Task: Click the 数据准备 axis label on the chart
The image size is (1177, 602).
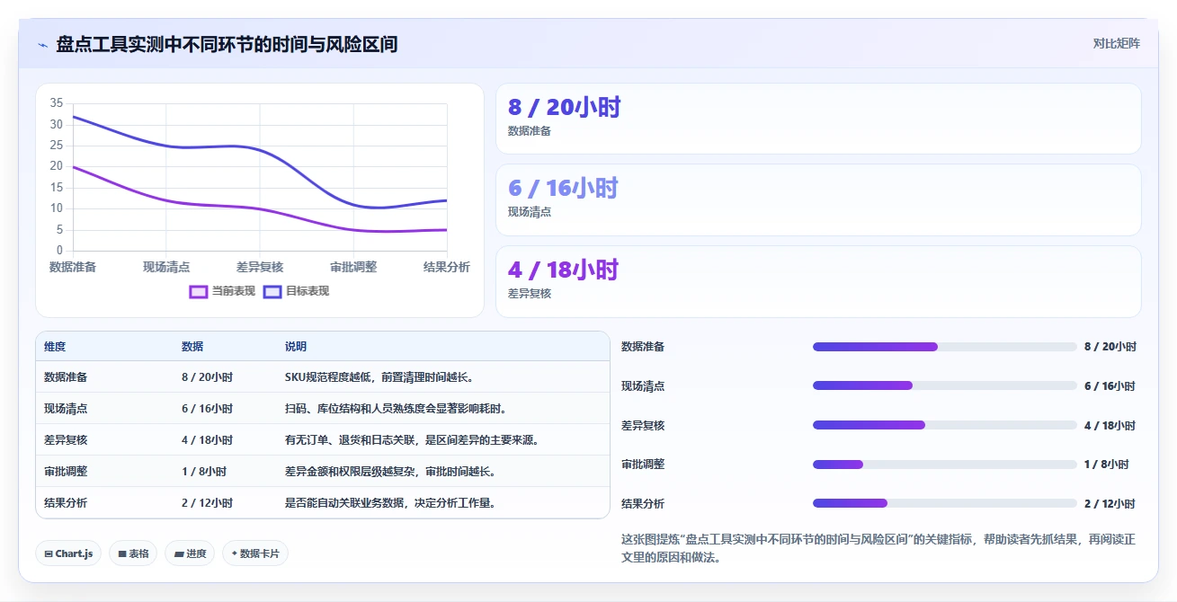Action: (x=73, y=267)
